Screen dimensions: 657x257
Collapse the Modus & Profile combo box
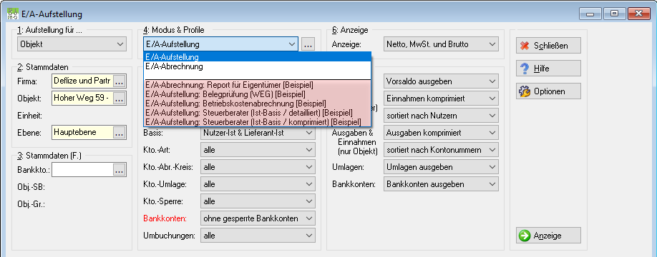[221, 44]
